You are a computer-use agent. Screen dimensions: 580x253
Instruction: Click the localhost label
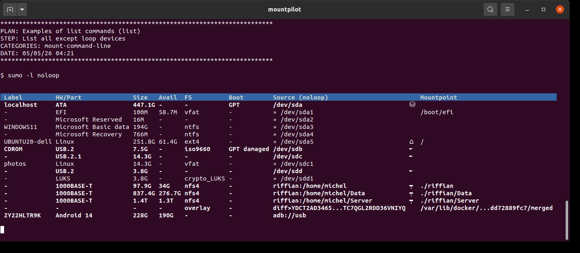(x=20, y=105)
